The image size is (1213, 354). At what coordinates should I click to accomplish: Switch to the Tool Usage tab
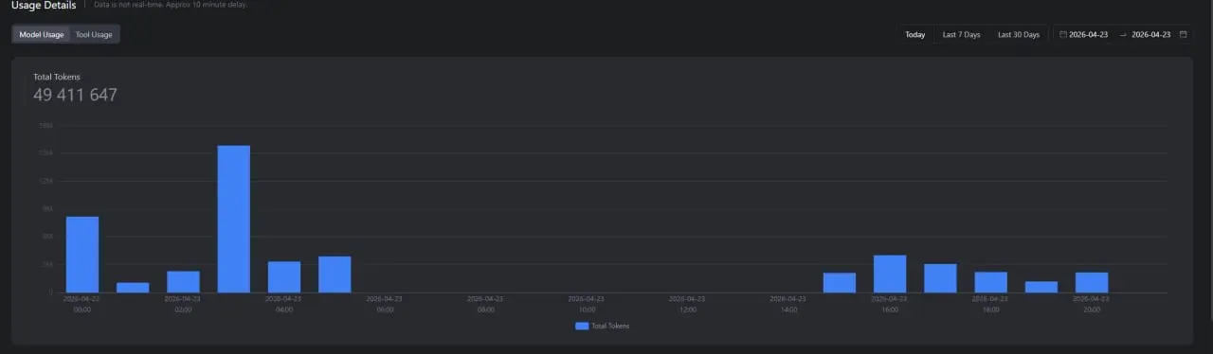coord(94,34)
